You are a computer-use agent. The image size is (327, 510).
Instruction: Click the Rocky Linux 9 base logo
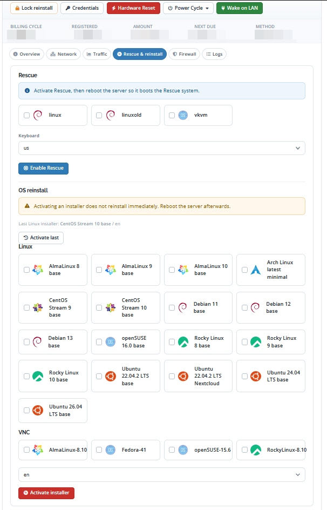coord(256,342)
